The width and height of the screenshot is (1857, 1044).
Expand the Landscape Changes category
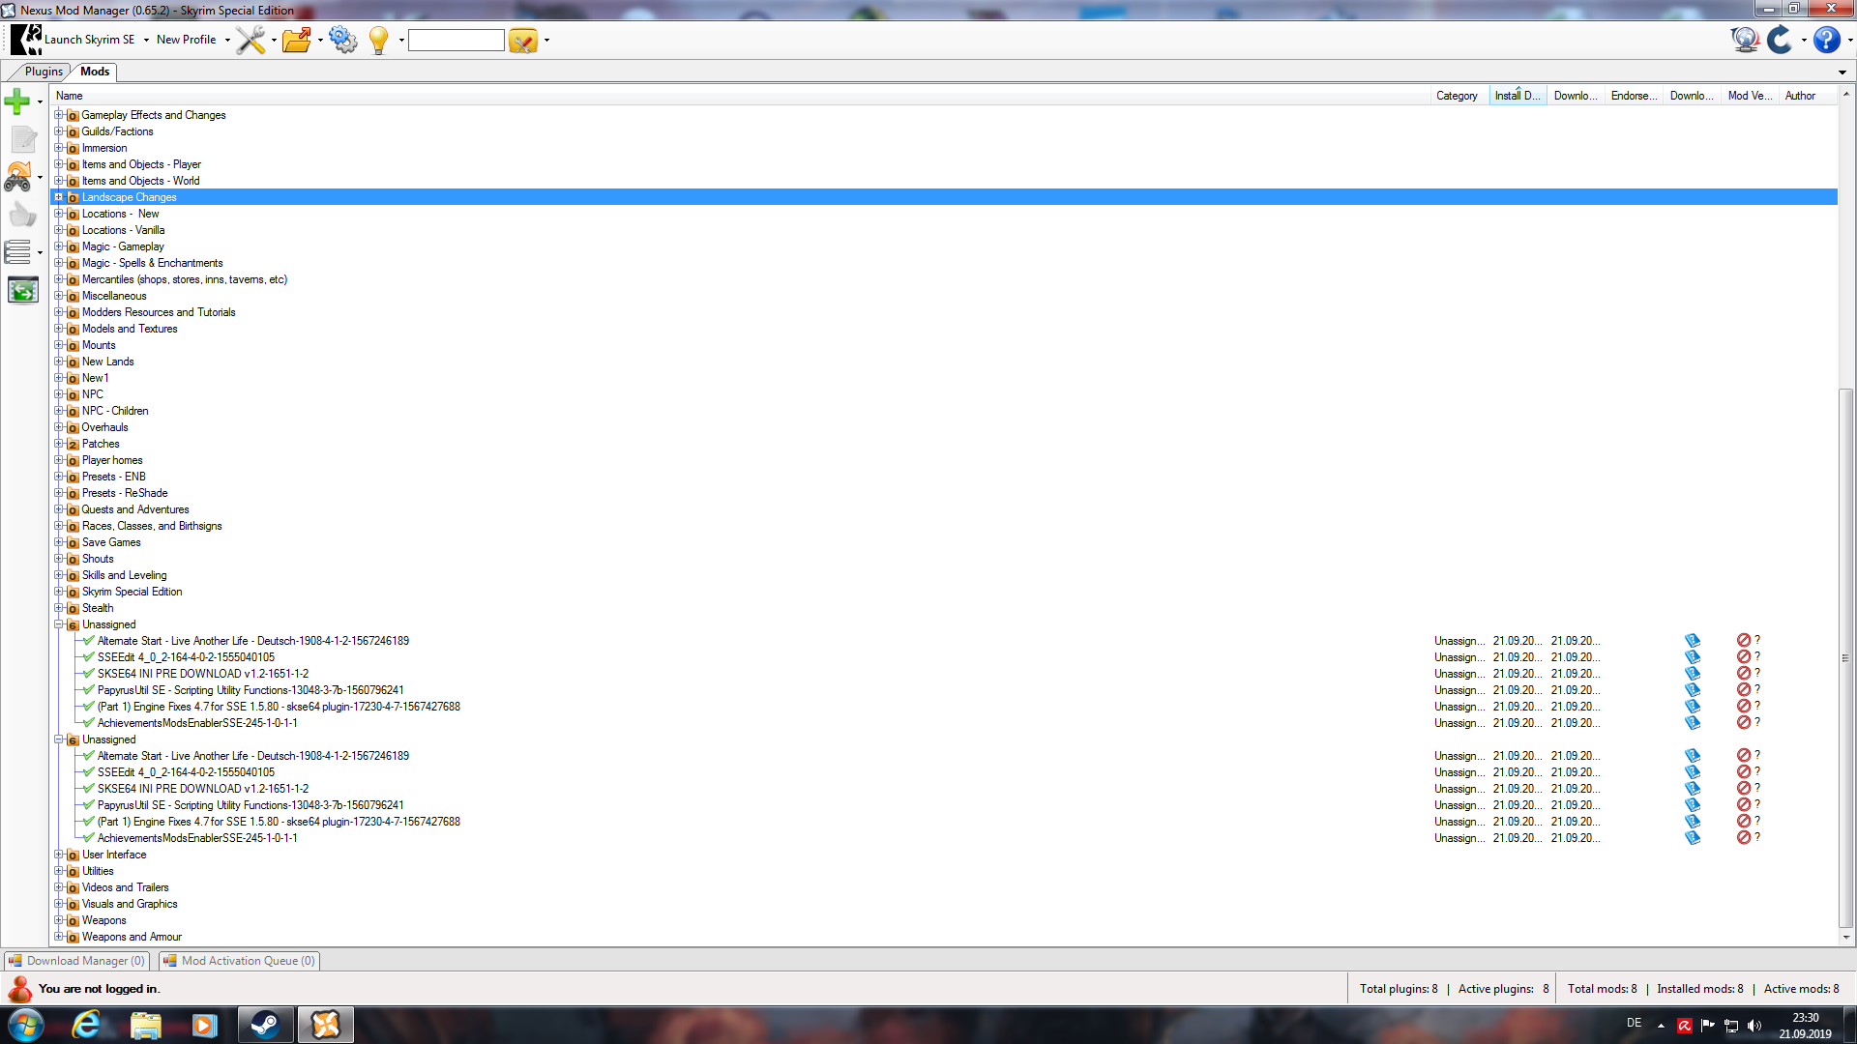pos(59,197)
